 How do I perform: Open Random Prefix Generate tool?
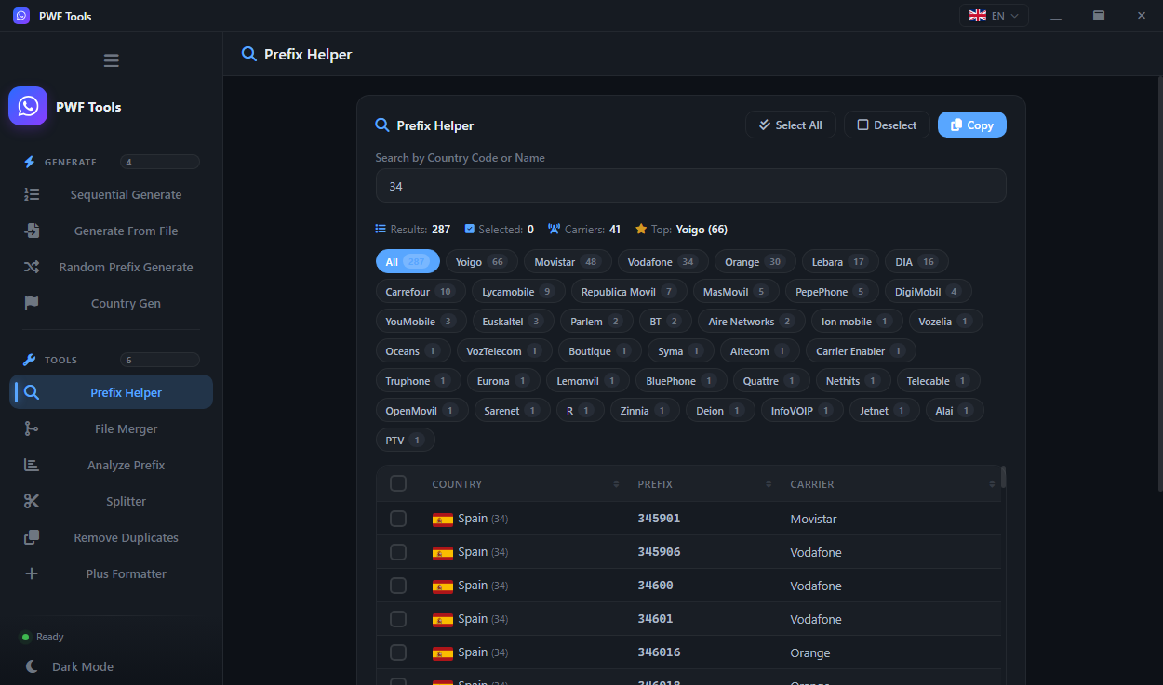(112, 267)
